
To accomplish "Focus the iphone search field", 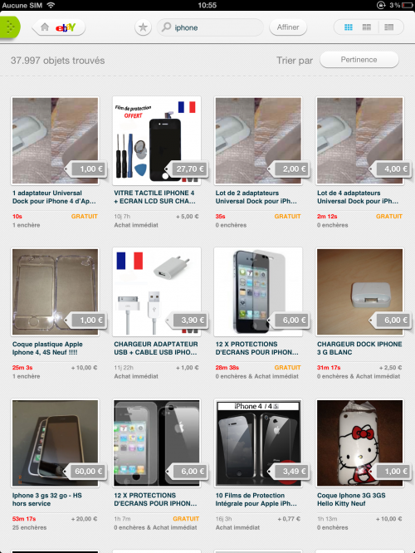I will (x=210, y=27).
